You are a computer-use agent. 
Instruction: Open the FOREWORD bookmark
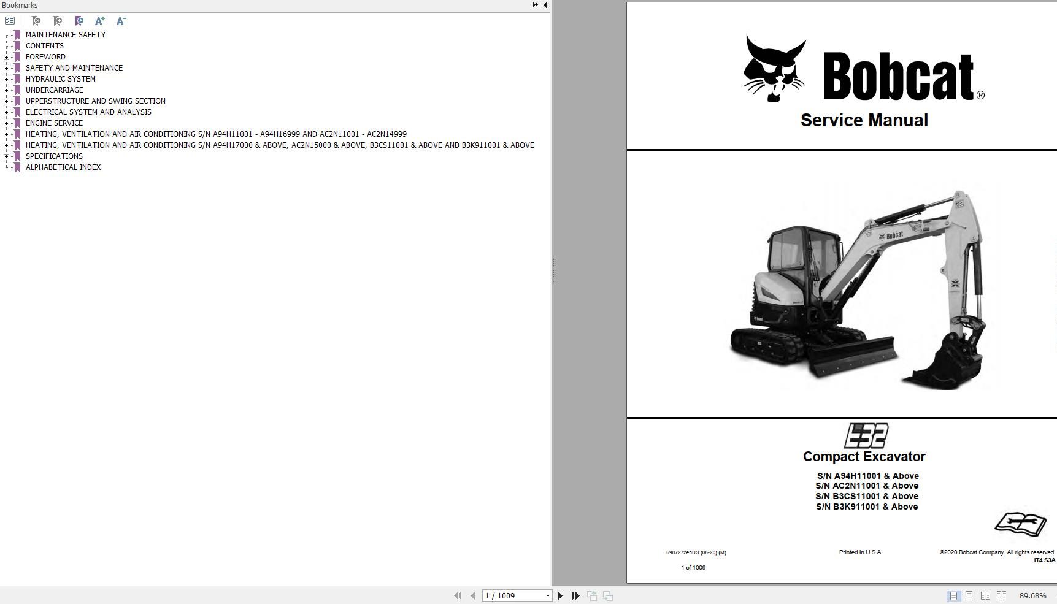click(x=45, y=57)
